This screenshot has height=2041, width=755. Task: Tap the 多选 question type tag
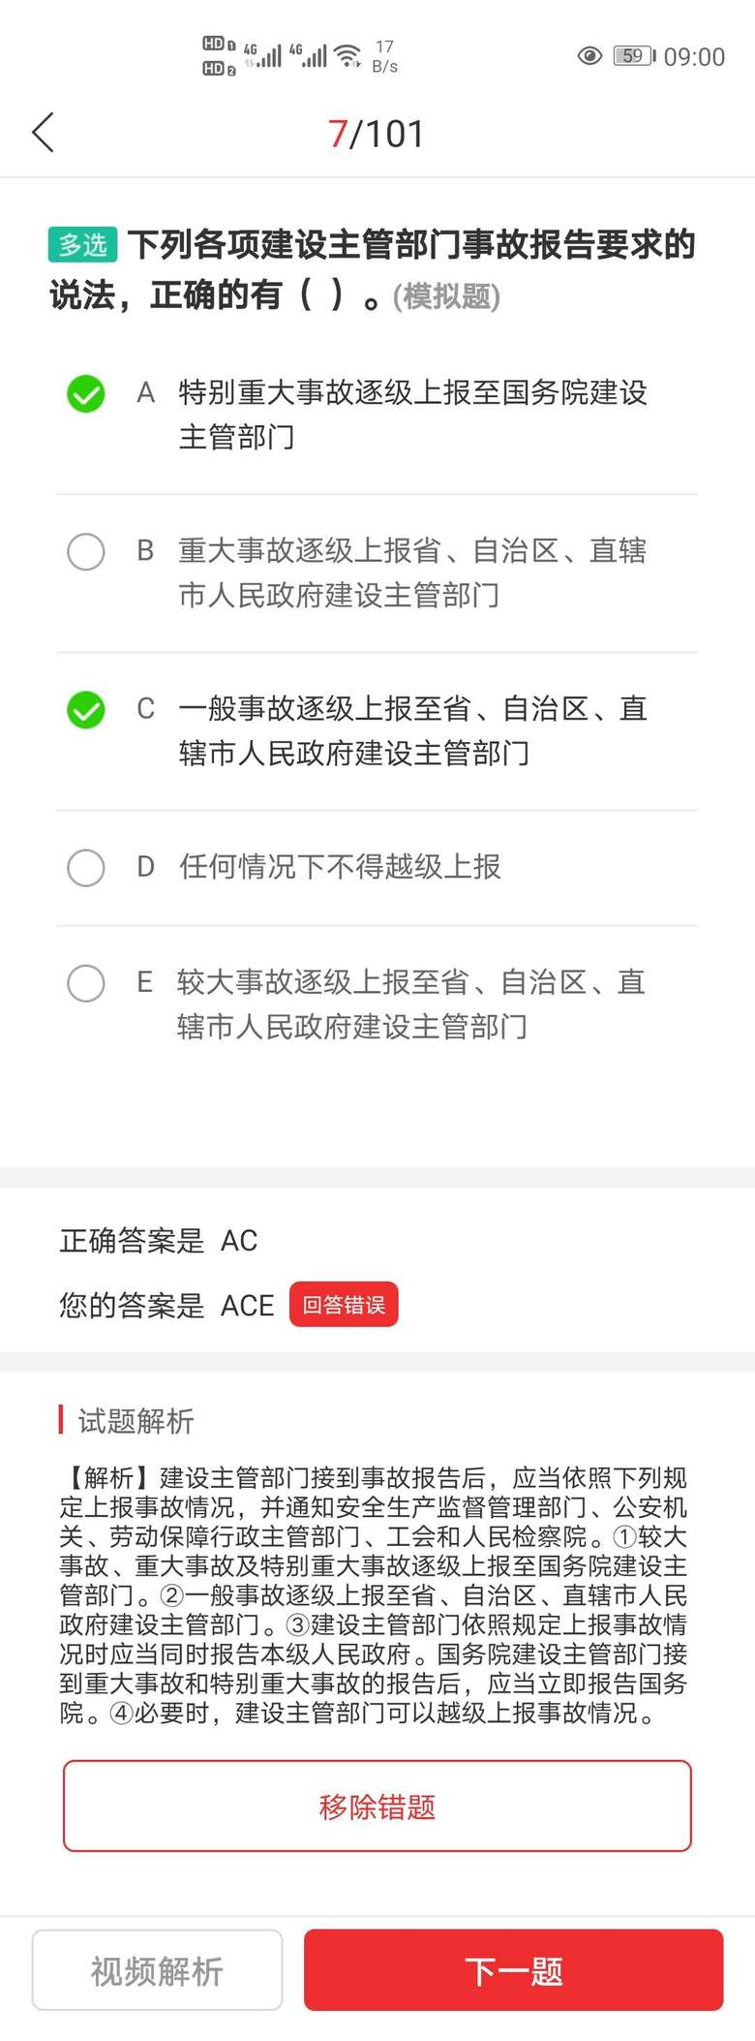[83, 245]
